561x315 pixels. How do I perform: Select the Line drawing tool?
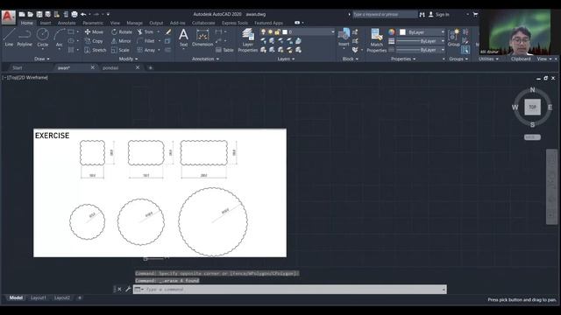pyautogui.click(x=9, y=38)
